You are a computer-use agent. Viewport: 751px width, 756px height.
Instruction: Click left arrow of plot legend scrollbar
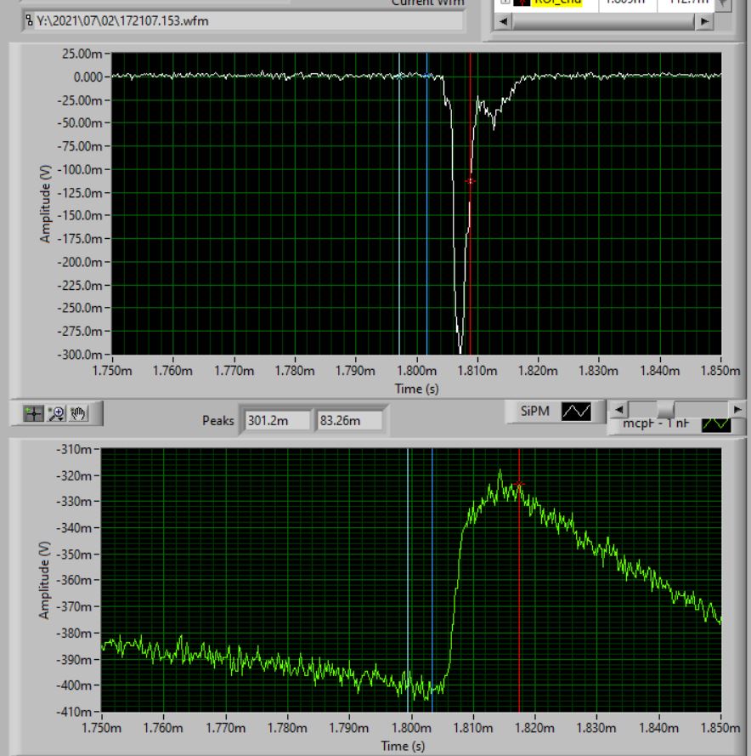618,408
